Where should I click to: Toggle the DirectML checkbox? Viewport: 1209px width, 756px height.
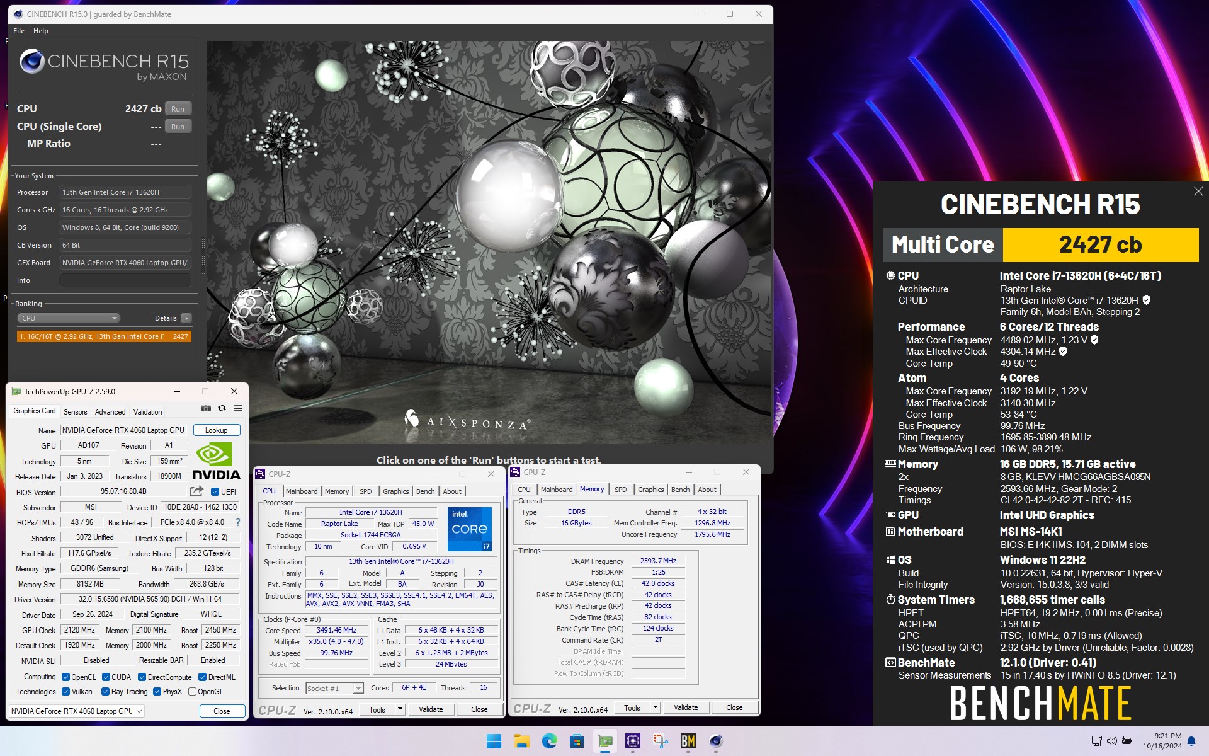(x=202, y=677)
